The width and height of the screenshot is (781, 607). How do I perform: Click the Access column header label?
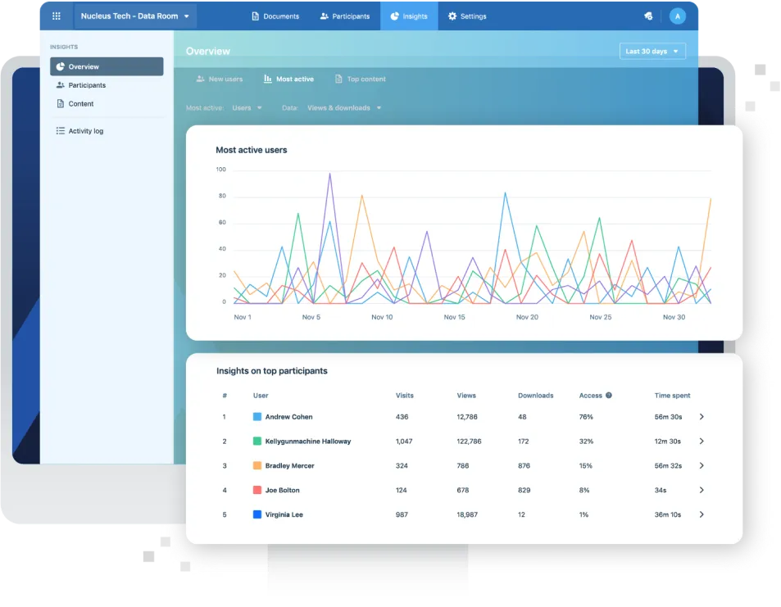[x=591, y=396]
